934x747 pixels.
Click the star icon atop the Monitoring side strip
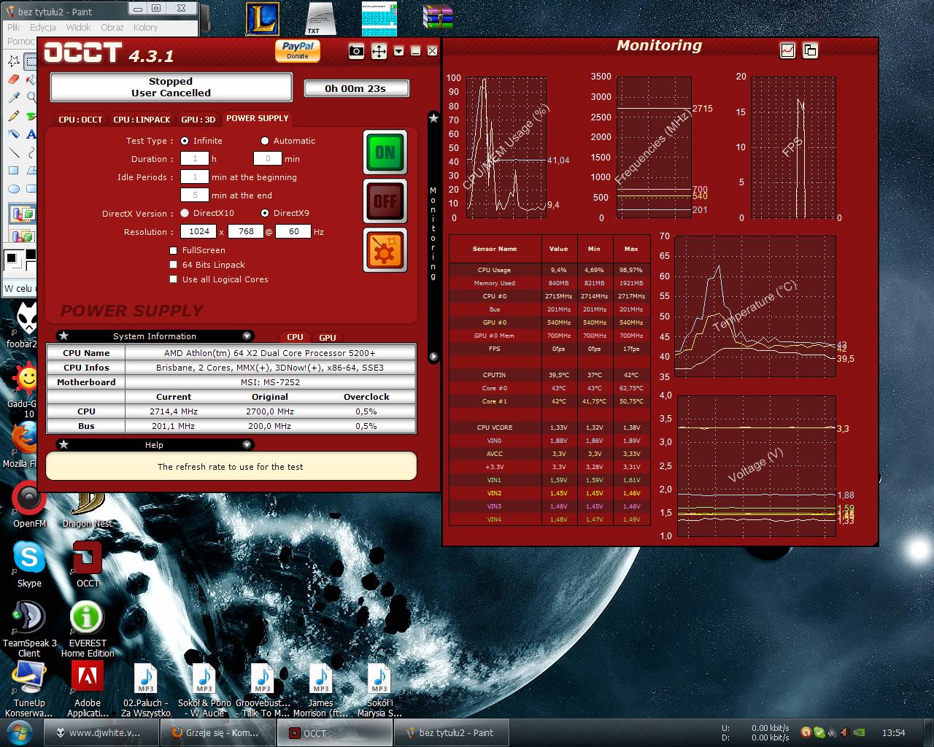point(433,117)
